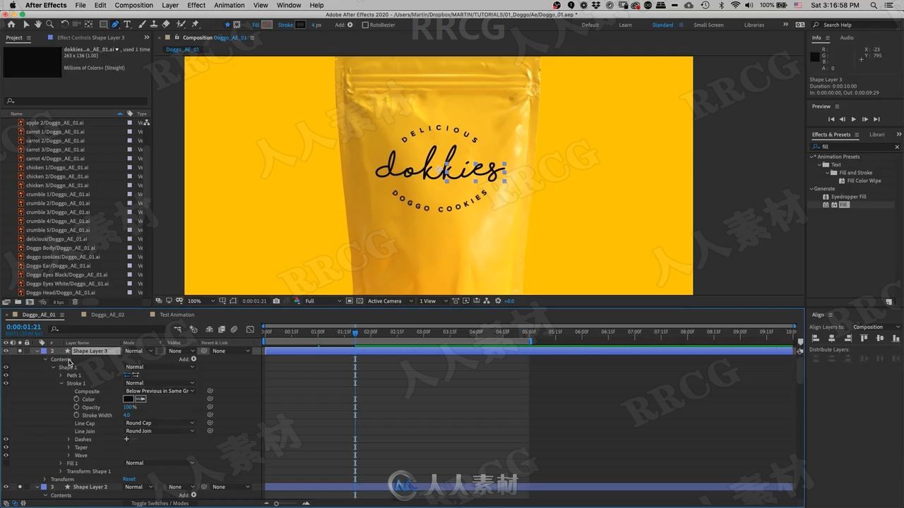
Task: Open viewer resolution Full dropdown
Action: [323, 301]
